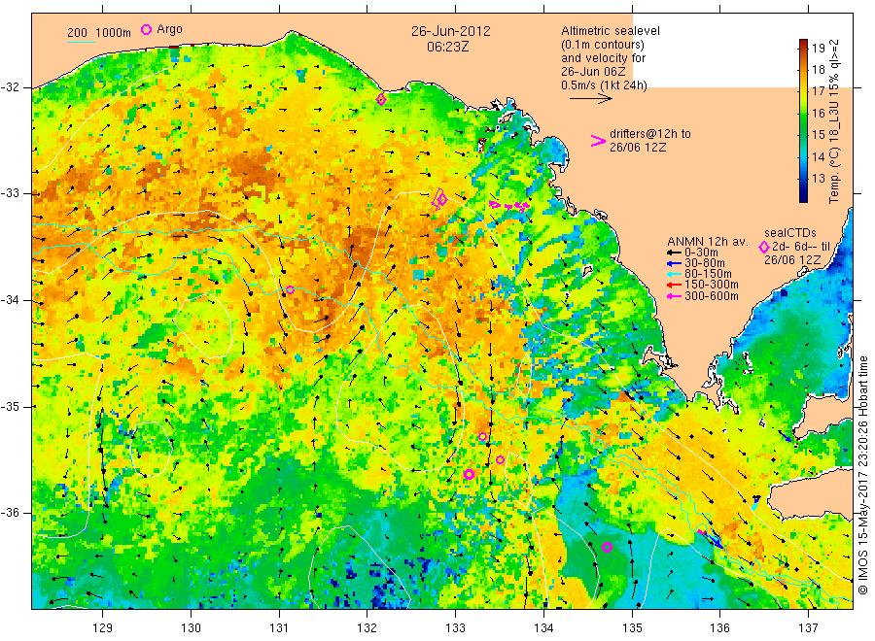875x641 pixels.
Task: Select the blue ANMN mooring arrow near 136°E
Action: (714, 540)
